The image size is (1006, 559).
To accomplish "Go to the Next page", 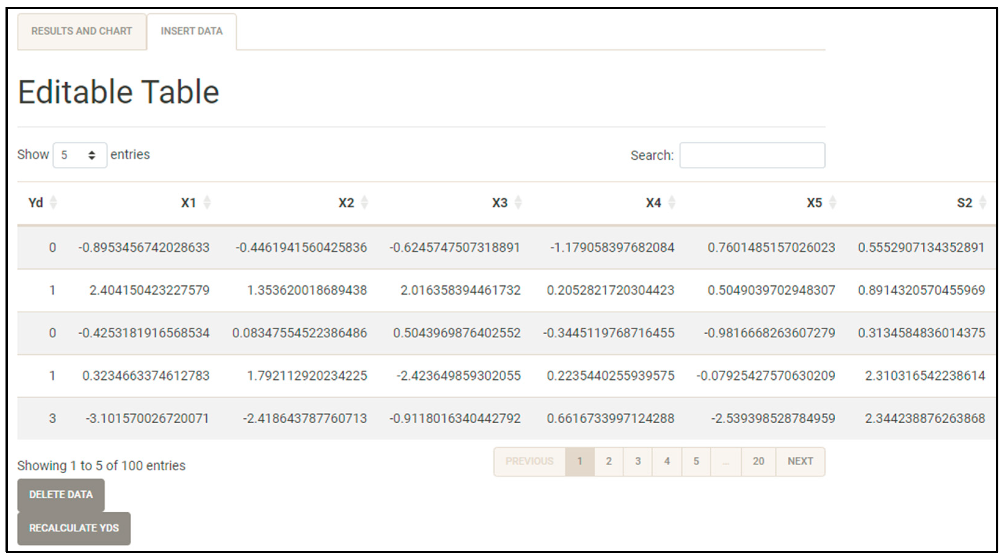I will [x=800, y=461].
